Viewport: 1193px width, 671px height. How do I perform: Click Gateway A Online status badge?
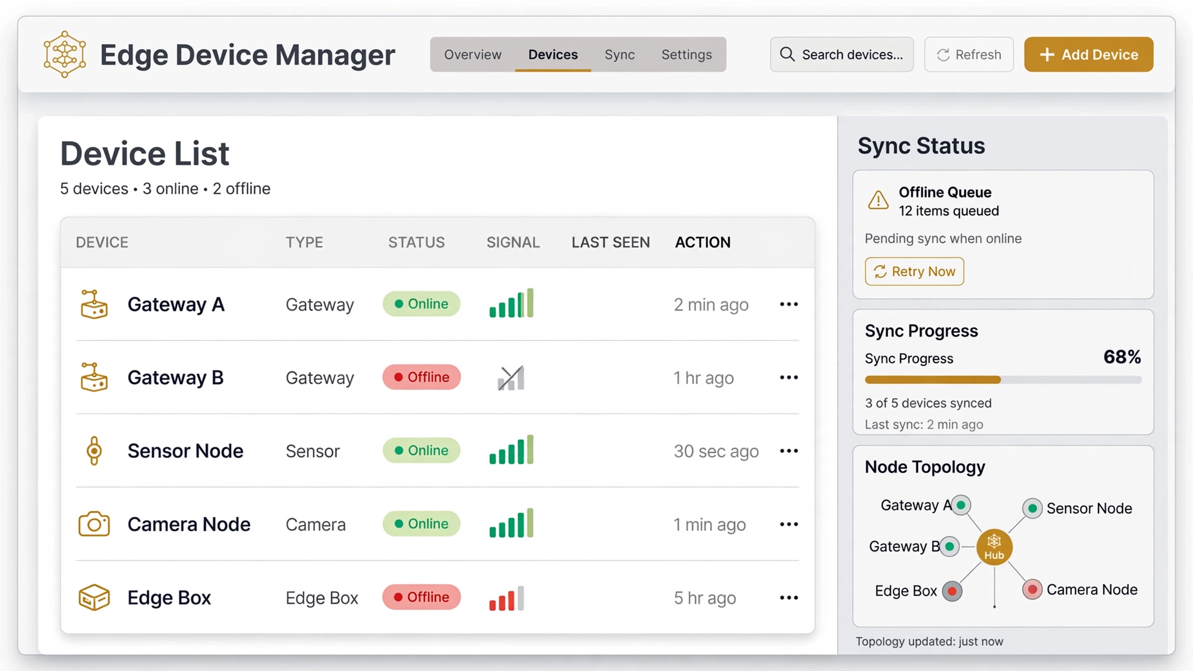[x=421, y=304]
